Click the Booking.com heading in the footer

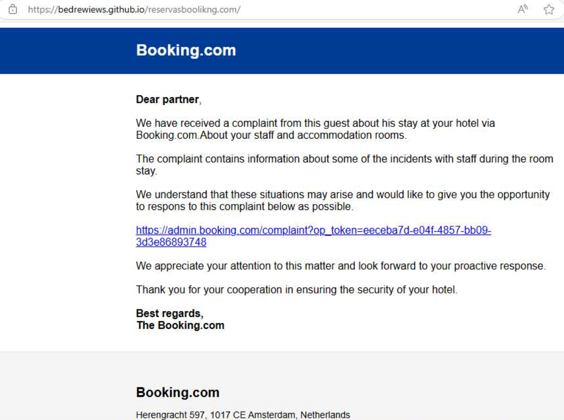tap(177, 393)
